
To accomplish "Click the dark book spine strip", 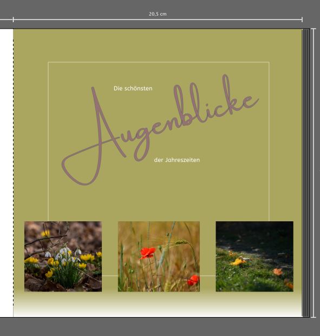I will pyautogui.click(x=305, y=173).
